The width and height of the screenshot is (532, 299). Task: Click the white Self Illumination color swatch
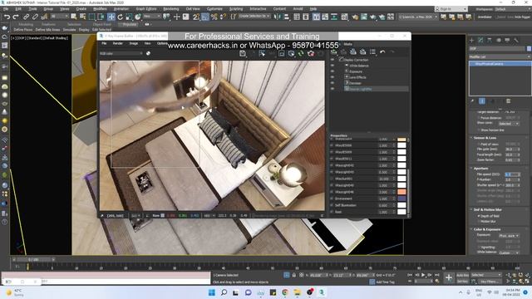[x=401, y=205]
